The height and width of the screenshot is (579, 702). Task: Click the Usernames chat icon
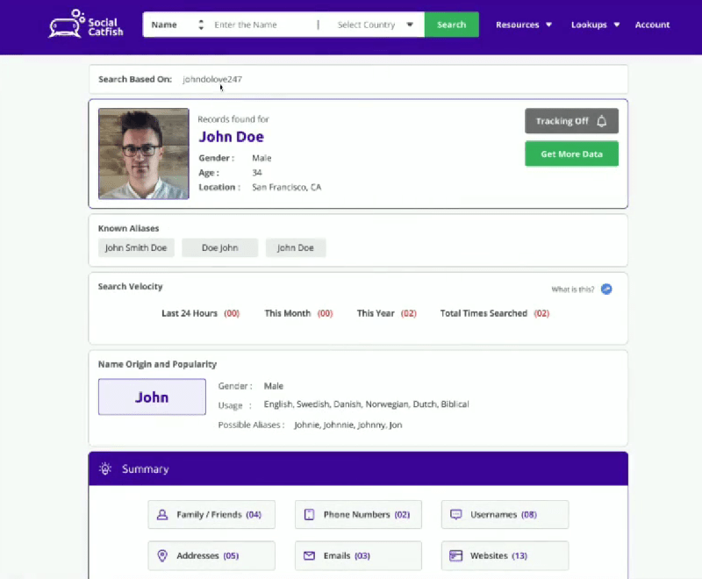[455, 514]
